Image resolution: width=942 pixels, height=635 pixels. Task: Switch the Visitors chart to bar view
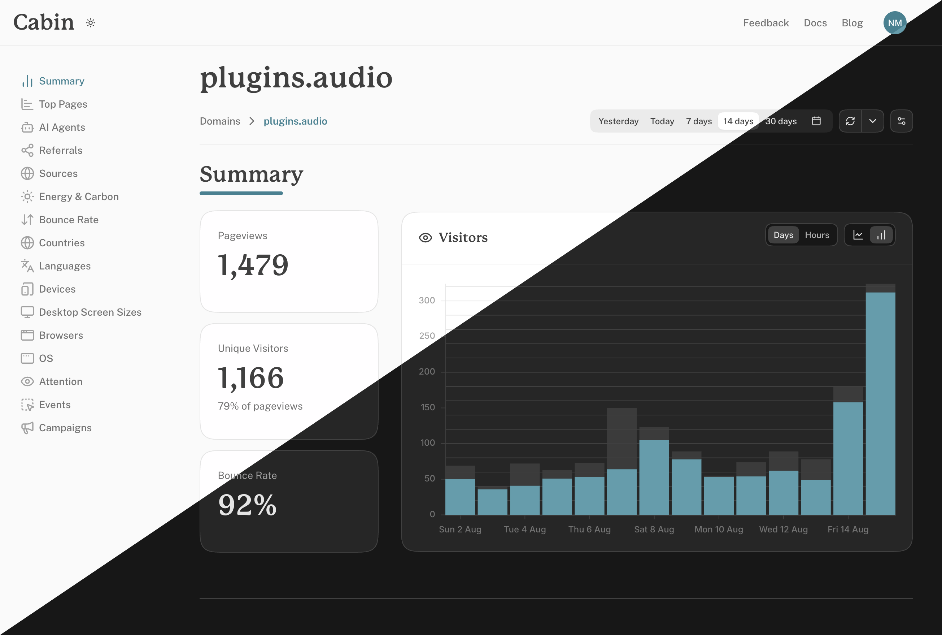(x=881, y=235)
